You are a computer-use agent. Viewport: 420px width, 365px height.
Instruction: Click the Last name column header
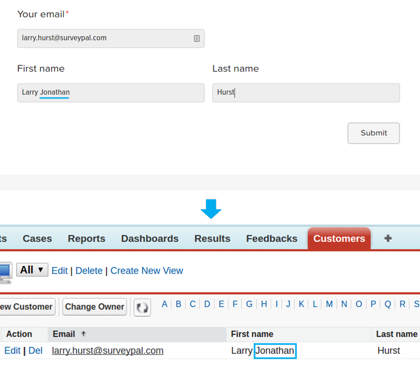[397, 334]
